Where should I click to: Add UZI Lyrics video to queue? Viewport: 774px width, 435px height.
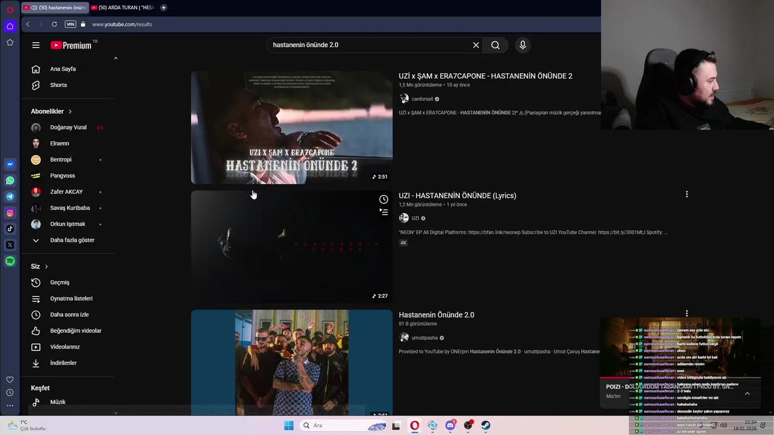pos(383,211)
